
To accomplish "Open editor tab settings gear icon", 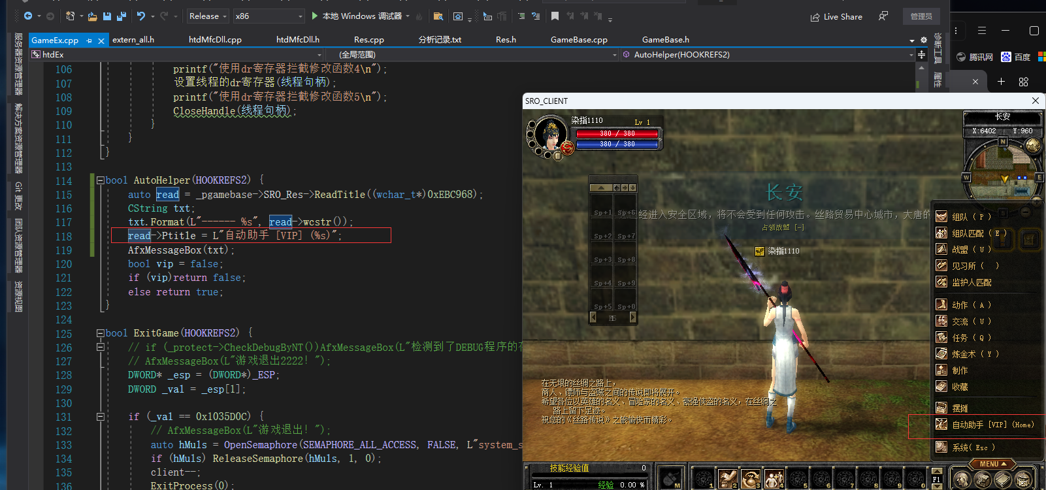I will (x=924, y=41).
